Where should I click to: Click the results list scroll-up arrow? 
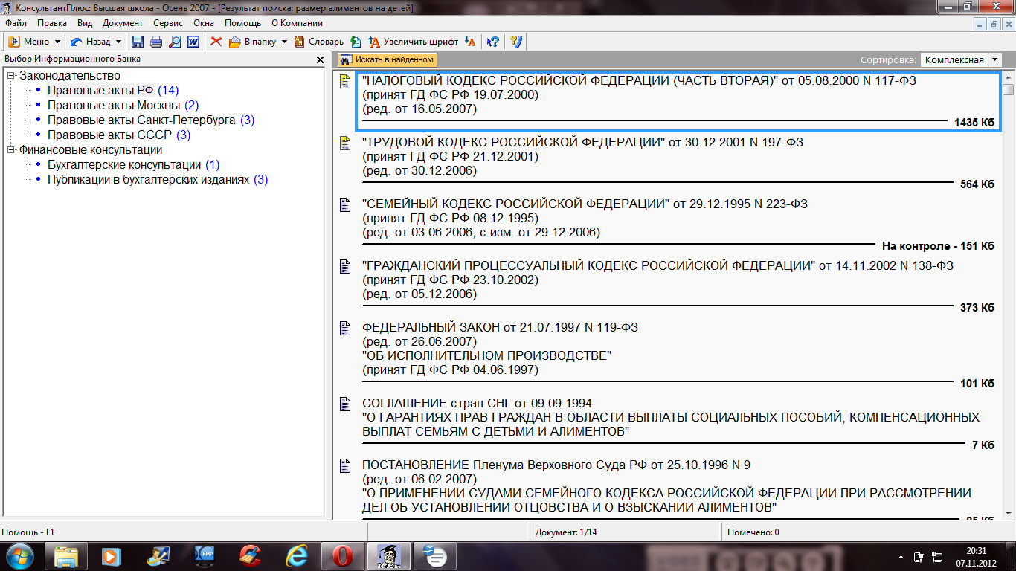pyautogui.click(x=1008, y=76)
